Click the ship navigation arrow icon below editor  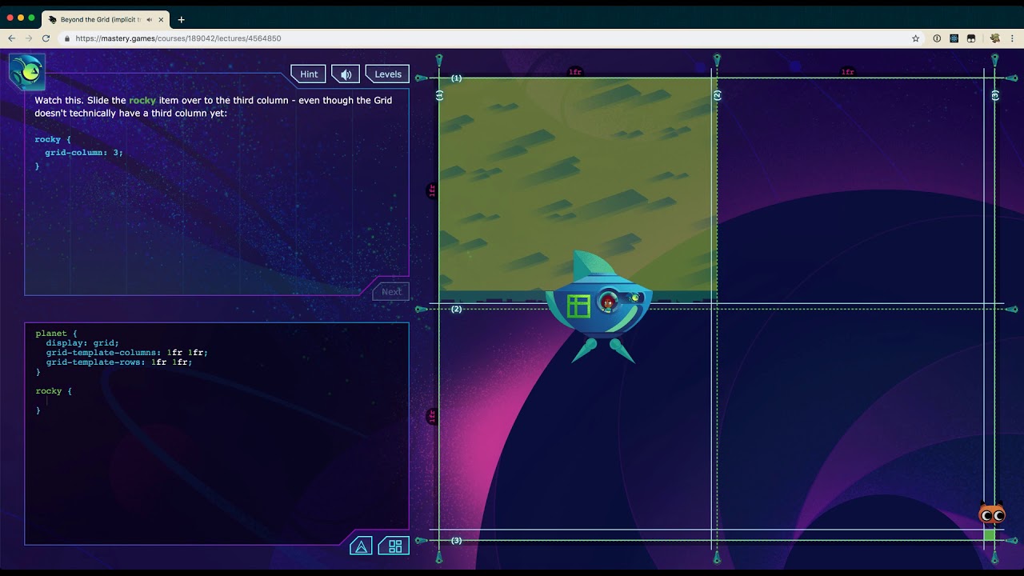click(x=361, y=546)
